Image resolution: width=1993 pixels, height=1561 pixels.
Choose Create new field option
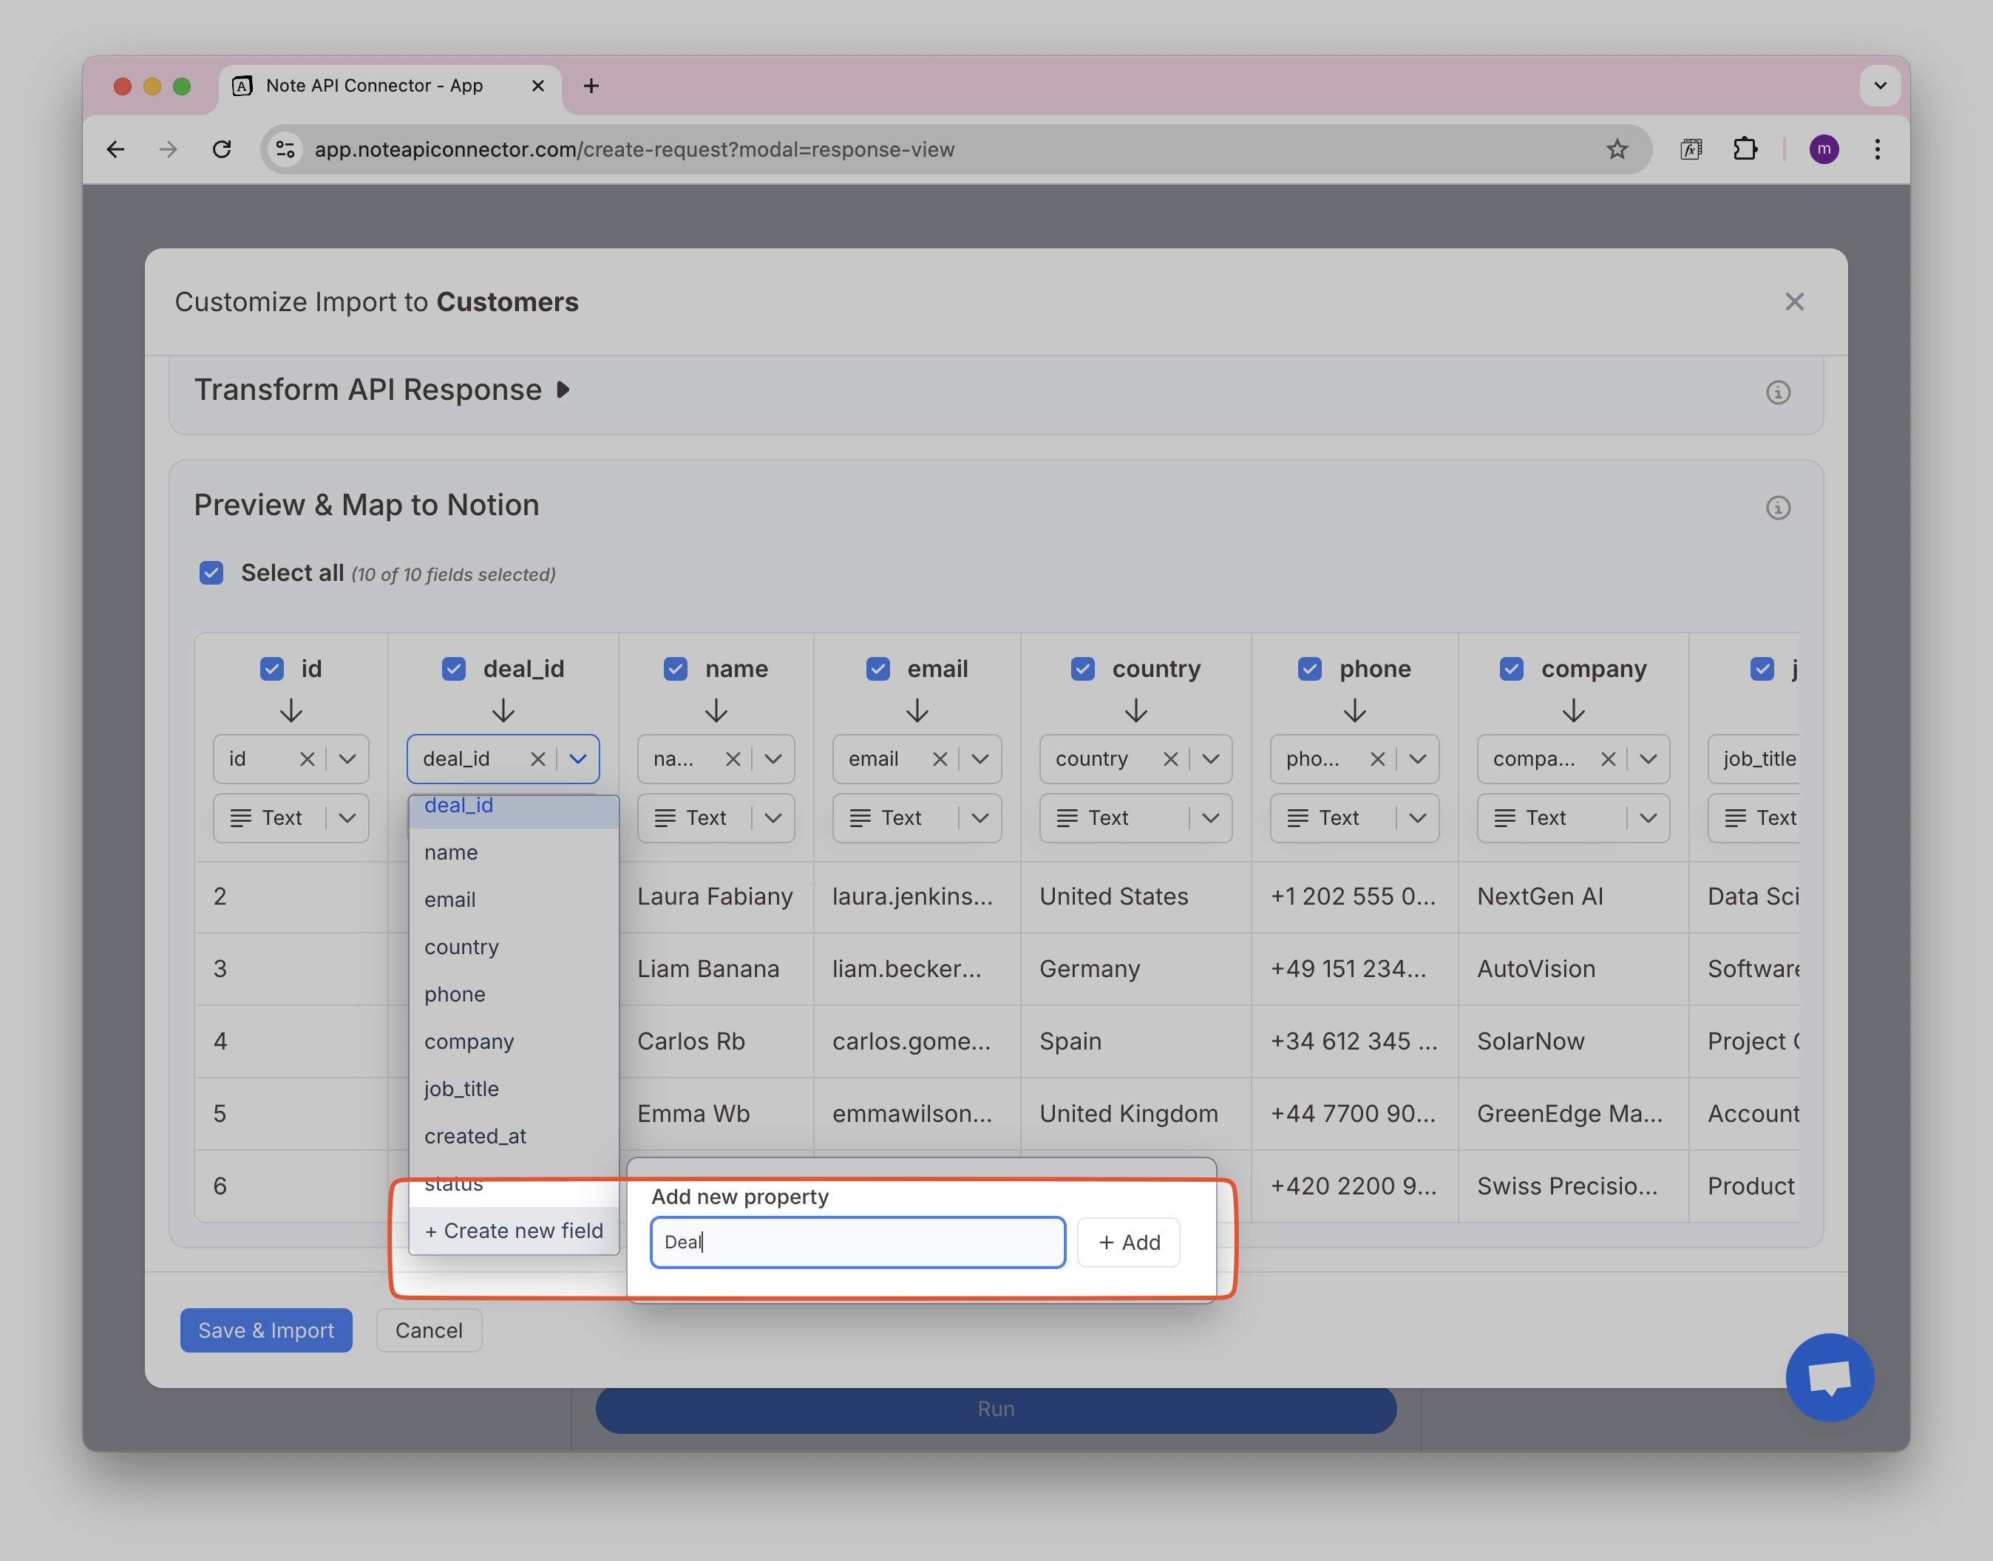click(x=514, y=1230)
